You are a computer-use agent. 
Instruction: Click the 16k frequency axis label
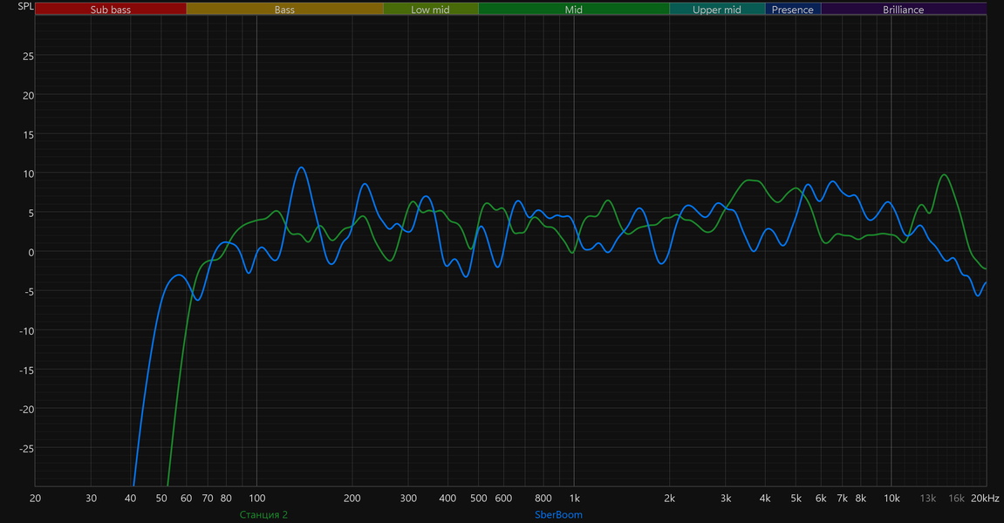coord(957,498)
